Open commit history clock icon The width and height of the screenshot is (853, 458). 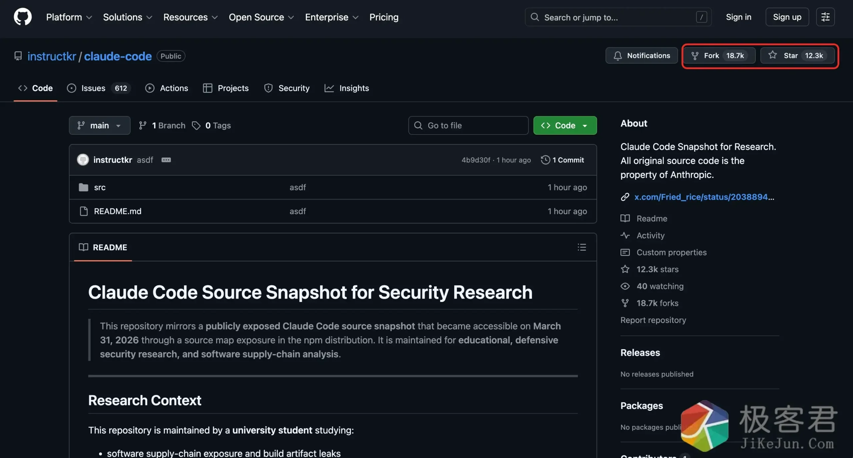point(545,160)
